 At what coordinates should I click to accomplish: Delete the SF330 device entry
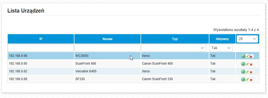click(251, 80)
